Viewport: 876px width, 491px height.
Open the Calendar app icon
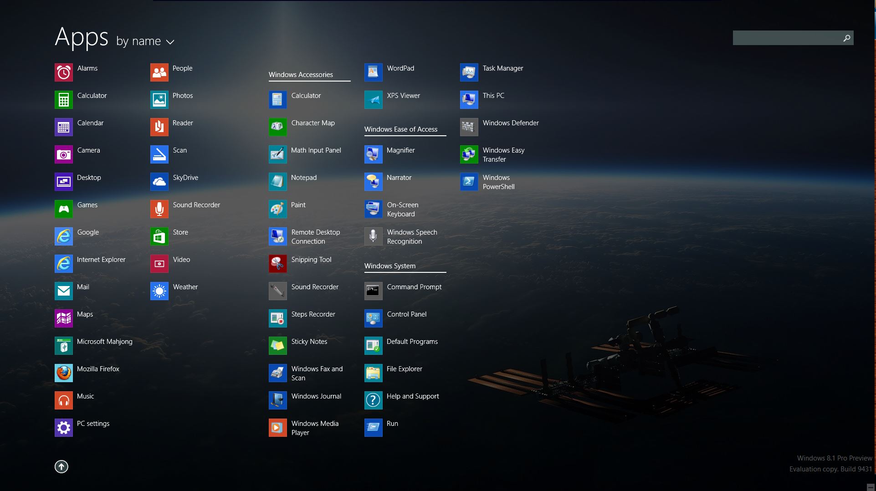(x=64, y=127)
